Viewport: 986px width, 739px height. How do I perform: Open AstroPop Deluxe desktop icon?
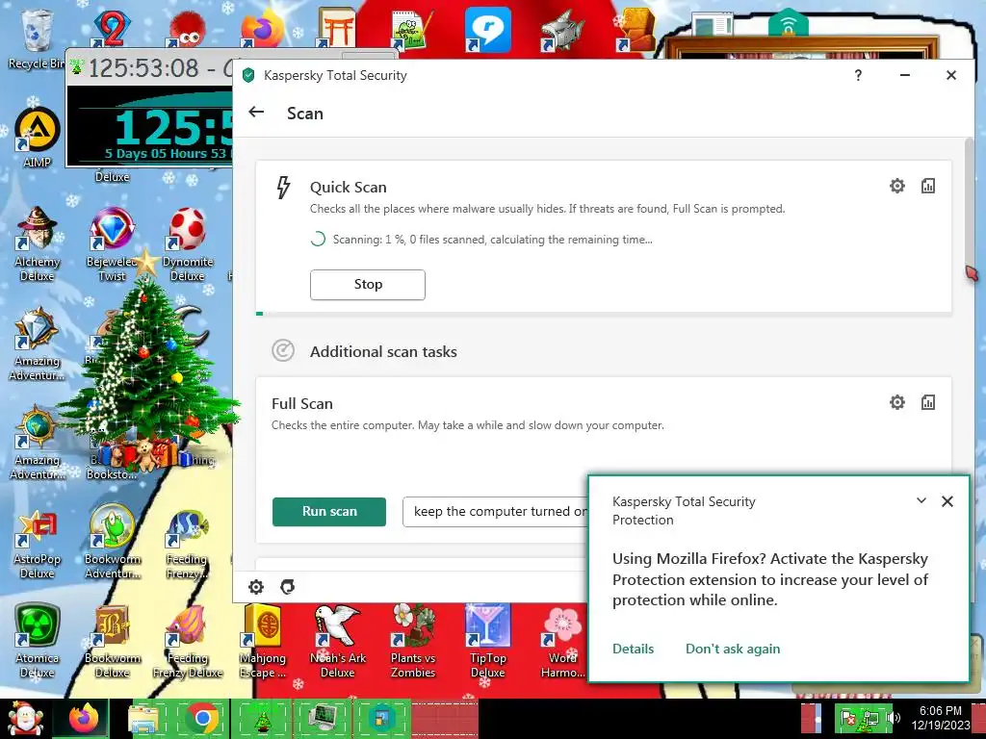click(x=38, y=544)
